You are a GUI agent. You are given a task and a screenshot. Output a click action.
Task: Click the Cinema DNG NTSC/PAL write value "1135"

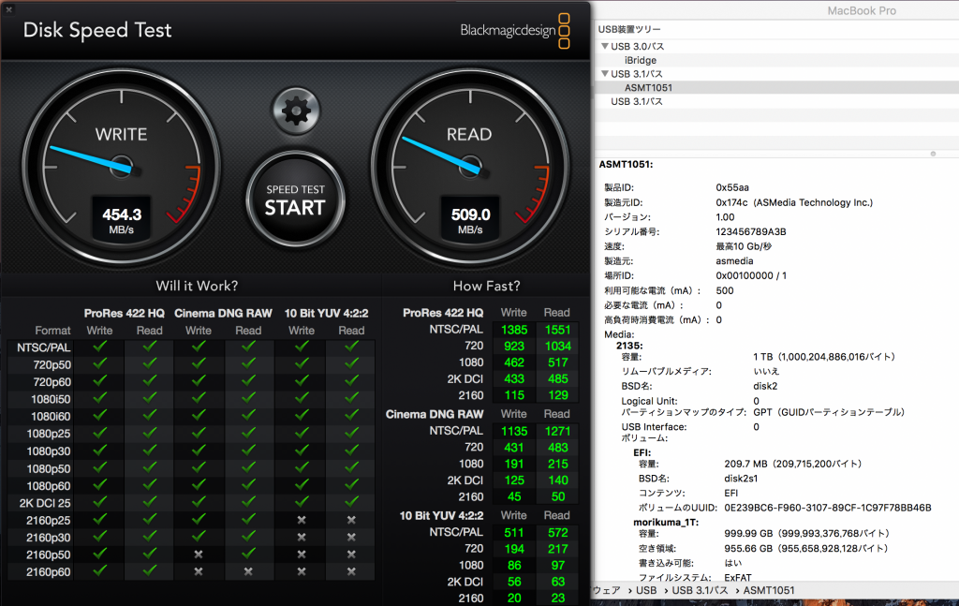point(514,431)
